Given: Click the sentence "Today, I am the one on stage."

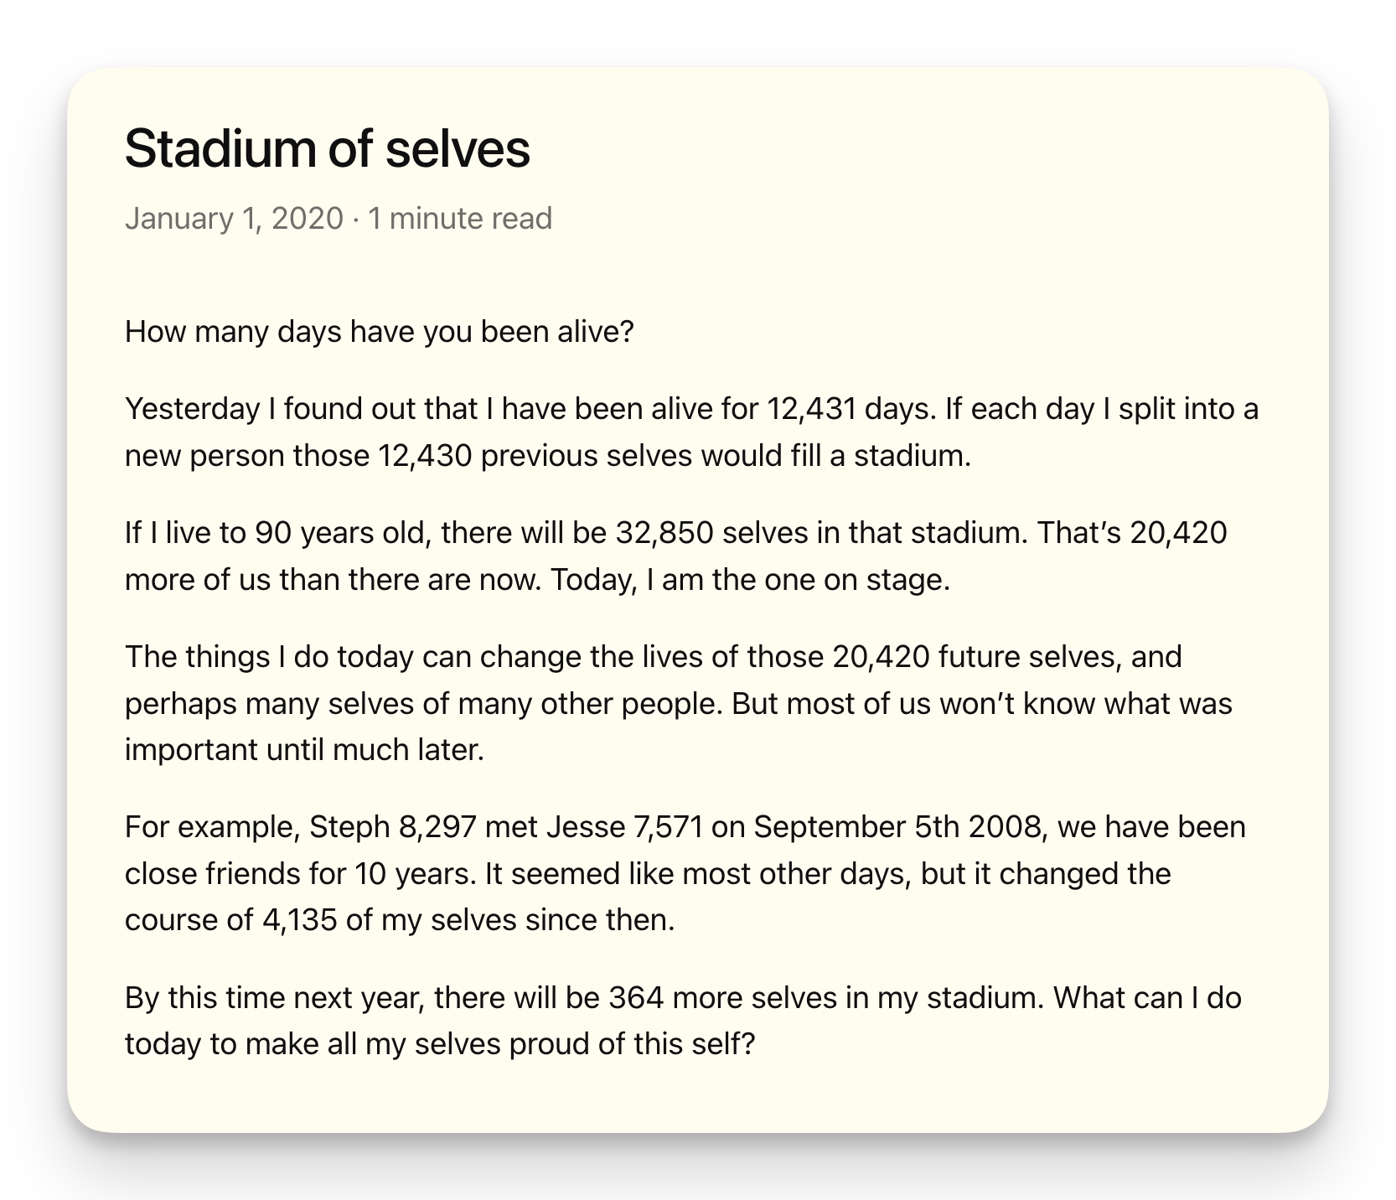Looking at the screenshot, I should (750, 580).
